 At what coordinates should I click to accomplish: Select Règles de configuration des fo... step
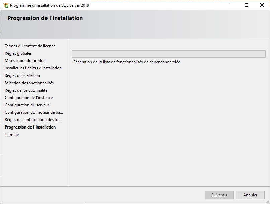pyautogui.click(x=33, y=120)
